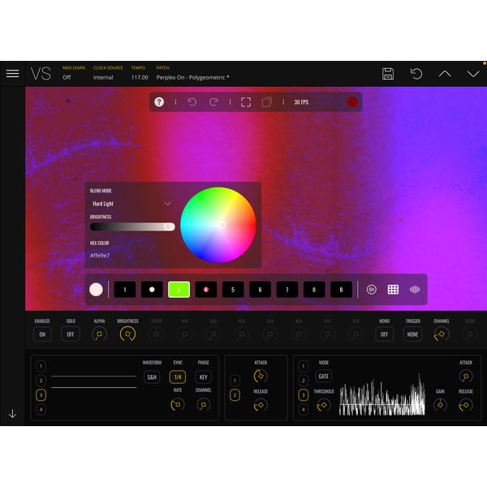Toggle the SOLO OFF button
The image size is (487, 487).
[x=71, y=334]
